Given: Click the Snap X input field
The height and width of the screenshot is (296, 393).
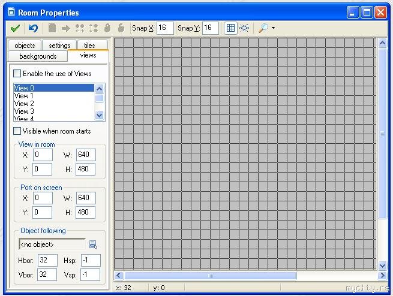Looking at the screenshot, I should (165, 28).
